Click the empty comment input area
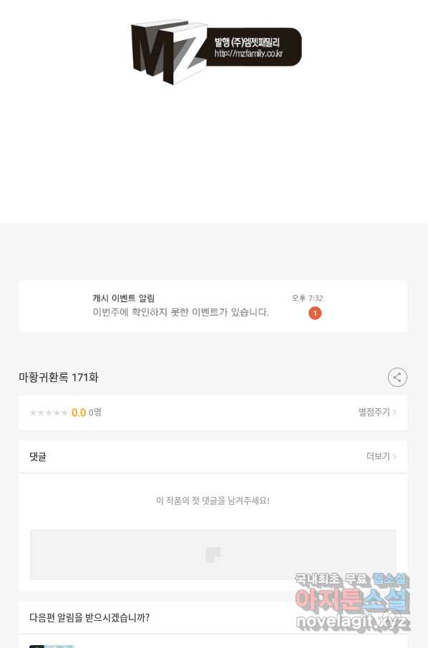428x648 pixels. pos(213,554)
